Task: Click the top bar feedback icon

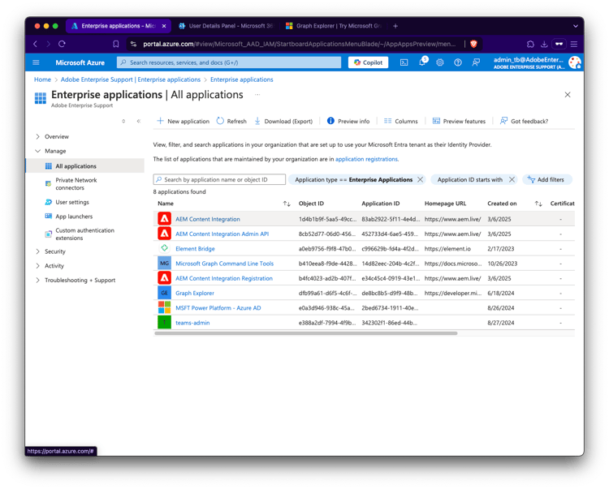Action: [476, 62]
